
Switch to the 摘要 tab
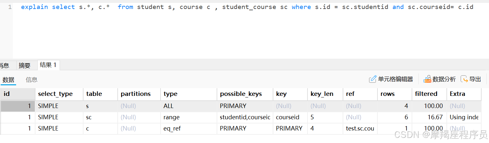(x=24, y=65)
